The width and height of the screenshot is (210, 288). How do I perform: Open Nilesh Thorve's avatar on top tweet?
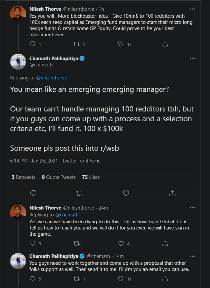(x=18, y=13)
